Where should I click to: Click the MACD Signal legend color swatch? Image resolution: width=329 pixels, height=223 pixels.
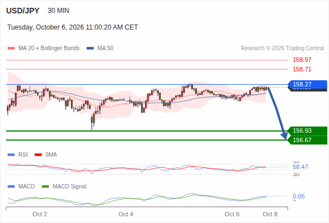[46, 187]
